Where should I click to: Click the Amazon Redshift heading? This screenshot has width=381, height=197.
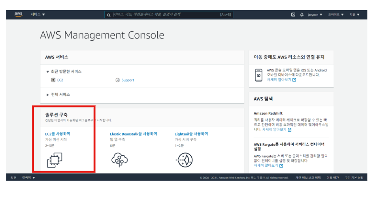(x=268, y=113)
